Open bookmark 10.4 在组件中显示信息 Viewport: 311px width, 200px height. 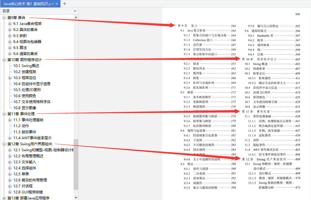32,84
